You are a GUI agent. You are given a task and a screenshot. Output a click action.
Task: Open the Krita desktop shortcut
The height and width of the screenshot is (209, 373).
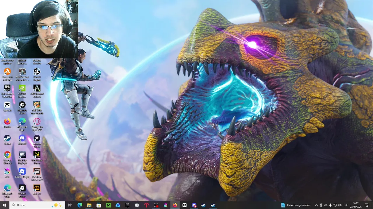pos(7,173)
